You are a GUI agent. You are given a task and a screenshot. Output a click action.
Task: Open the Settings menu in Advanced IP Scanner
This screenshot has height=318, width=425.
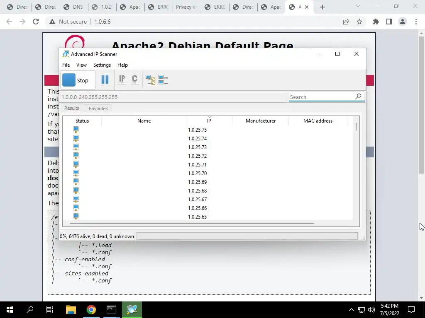pos(102,65)
